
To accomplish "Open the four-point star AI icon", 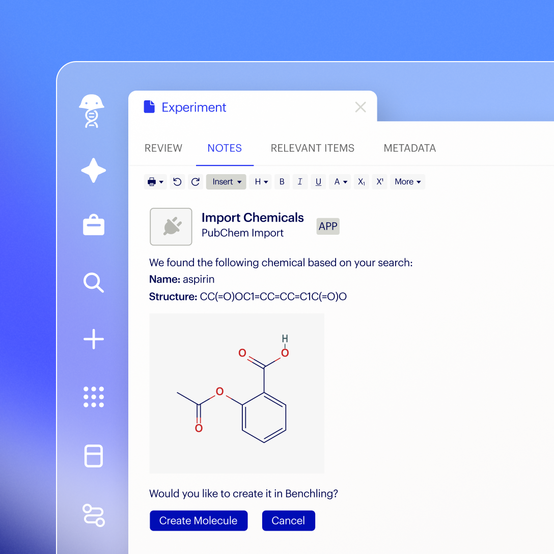I will (93, 170).
